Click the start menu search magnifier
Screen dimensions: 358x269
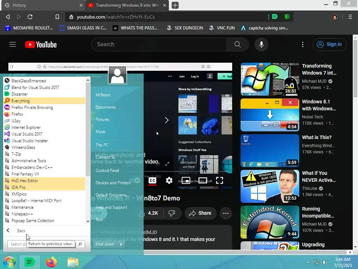coord(80,244)
